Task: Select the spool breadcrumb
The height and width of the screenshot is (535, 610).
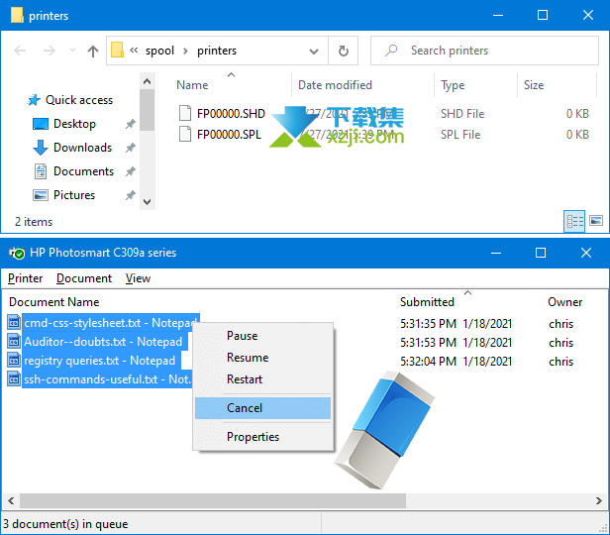Action: coord(159,51)
